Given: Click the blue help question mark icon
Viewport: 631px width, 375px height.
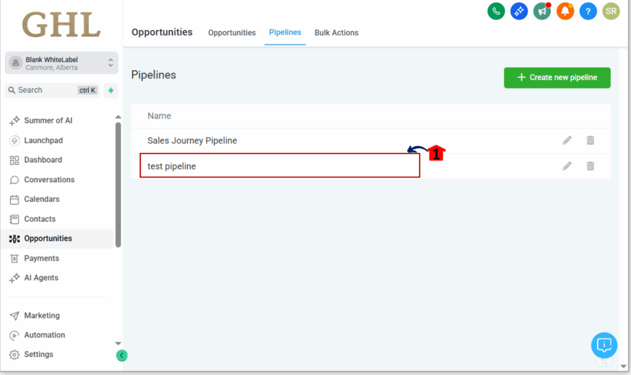Looking at the screenshot, I should (588, 11).
